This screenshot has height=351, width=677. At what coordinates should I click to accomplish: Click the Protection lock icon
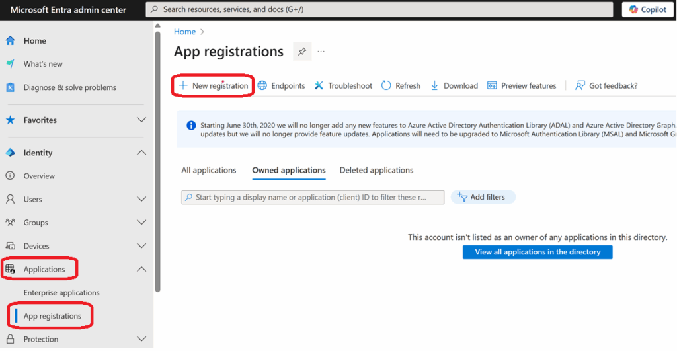tap(11, 339)
